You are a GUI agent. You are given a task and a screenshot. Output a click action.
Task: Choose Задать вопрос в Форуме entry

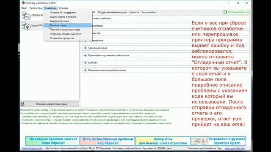(x=68, y=17)
